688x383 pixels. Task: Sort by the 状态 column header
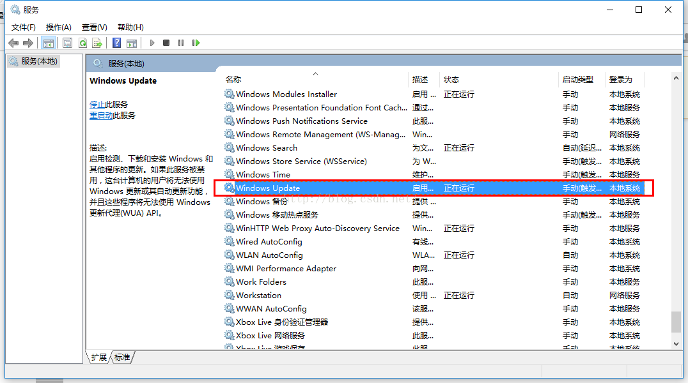pyautogui.click(x=499, y=79)
